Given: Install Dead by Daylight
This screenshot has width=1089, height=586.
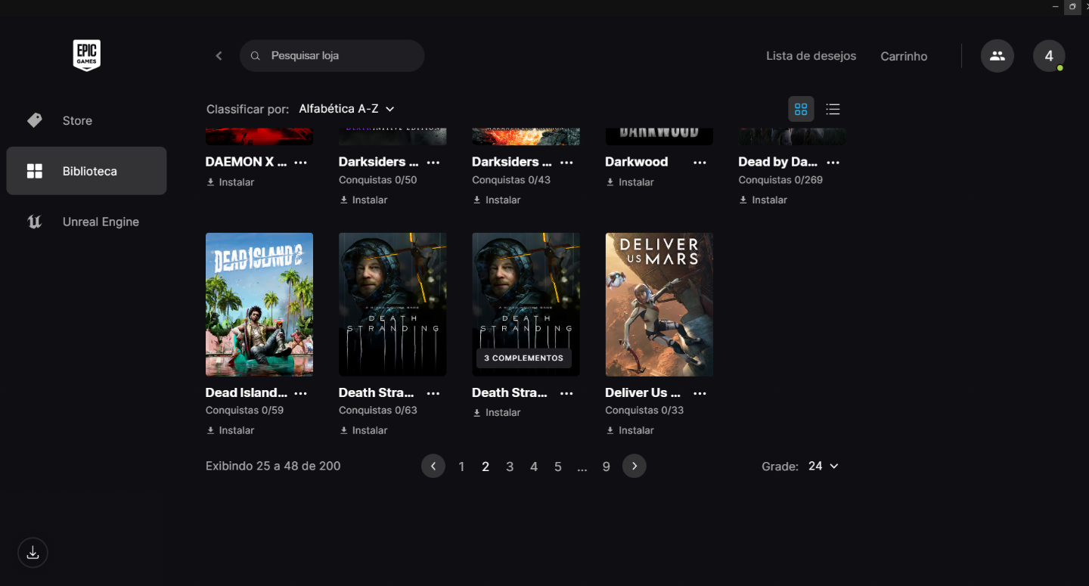Looking at the screenshot, I should point(762,200).
